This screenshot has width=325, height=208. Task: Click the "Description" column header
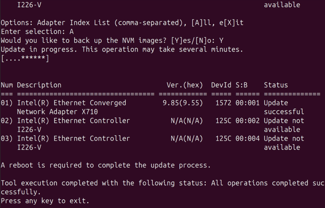(39, 85)
